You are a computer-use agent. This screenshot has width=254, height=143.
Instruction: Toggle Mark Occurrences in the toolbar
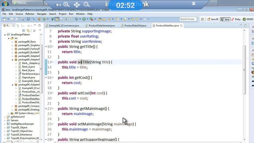(57, 19)
